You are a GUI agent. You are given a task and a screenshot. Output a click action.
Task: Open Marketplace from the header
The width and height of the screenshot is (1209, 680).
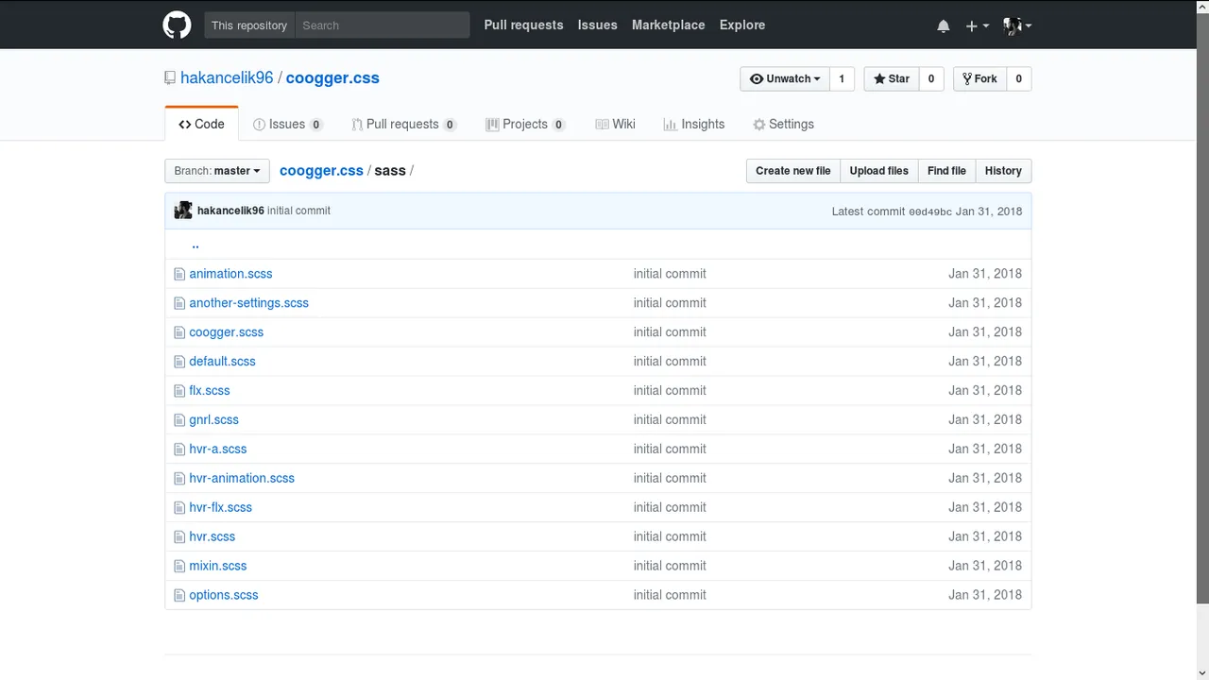[669, 25]
